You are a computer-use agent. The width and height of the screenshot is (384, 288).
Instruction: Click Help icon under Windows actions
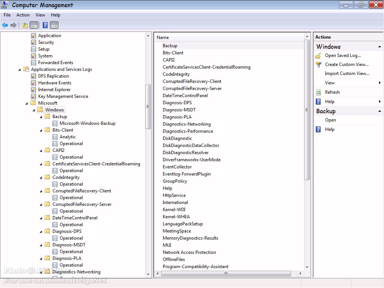click(x=318, y=102)
